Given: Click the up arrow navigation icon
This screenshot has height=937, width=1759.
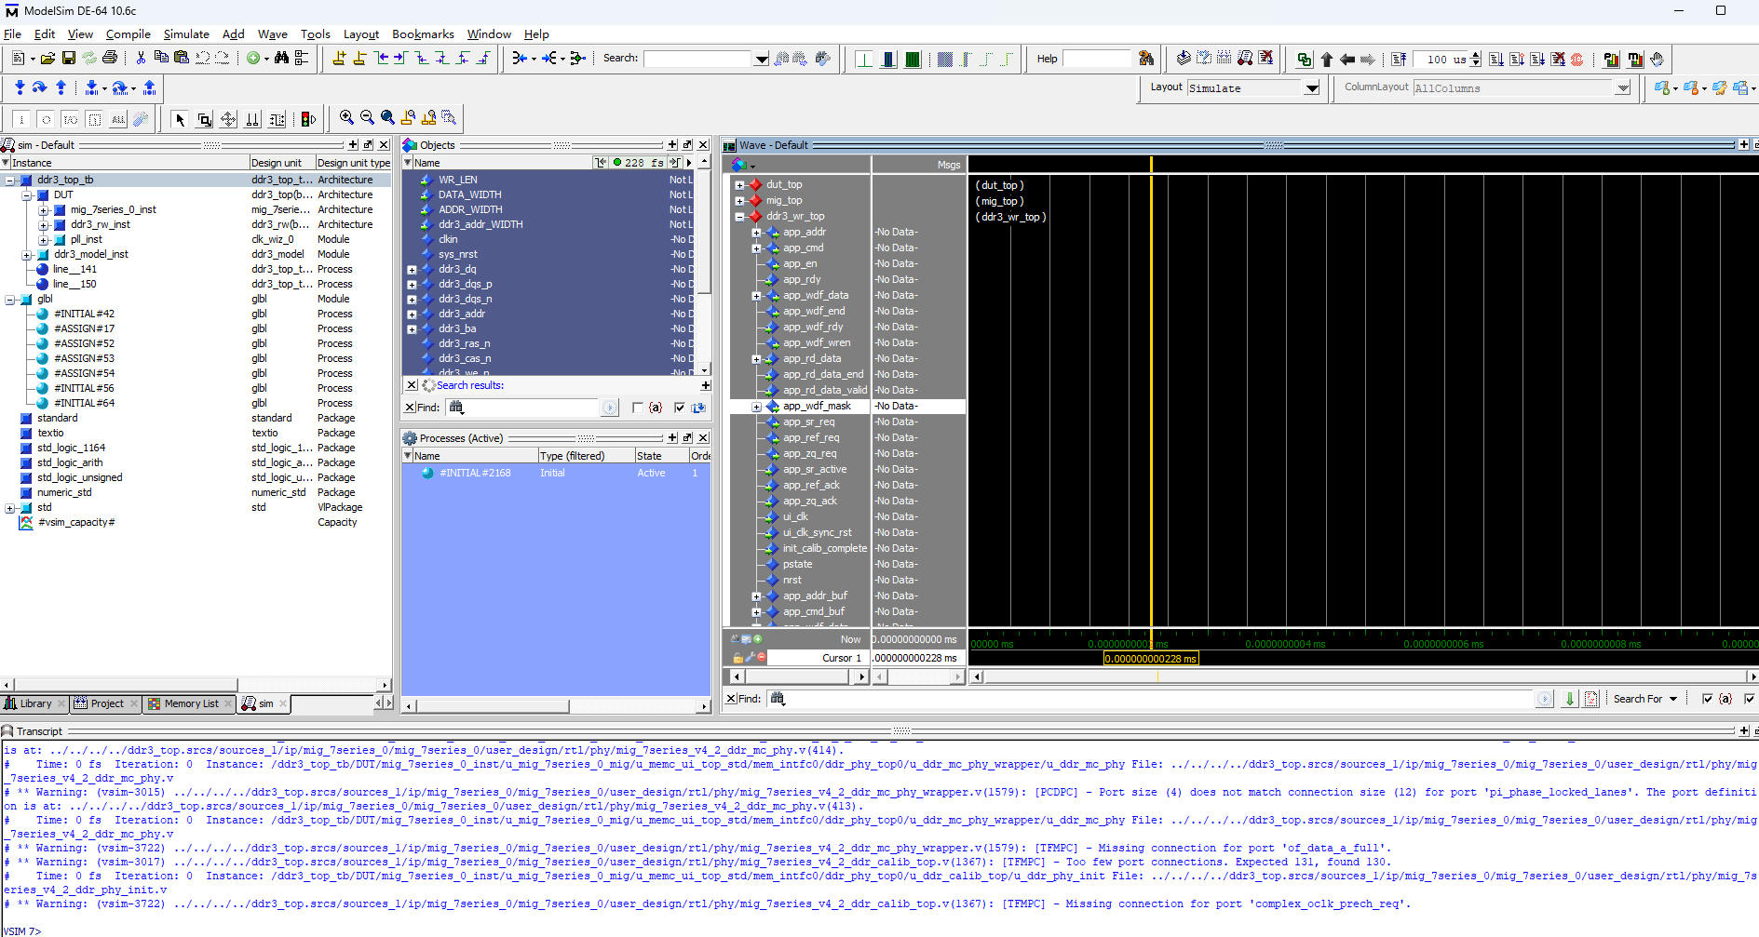Looking at the screenshot, I should click(1327, 59).
